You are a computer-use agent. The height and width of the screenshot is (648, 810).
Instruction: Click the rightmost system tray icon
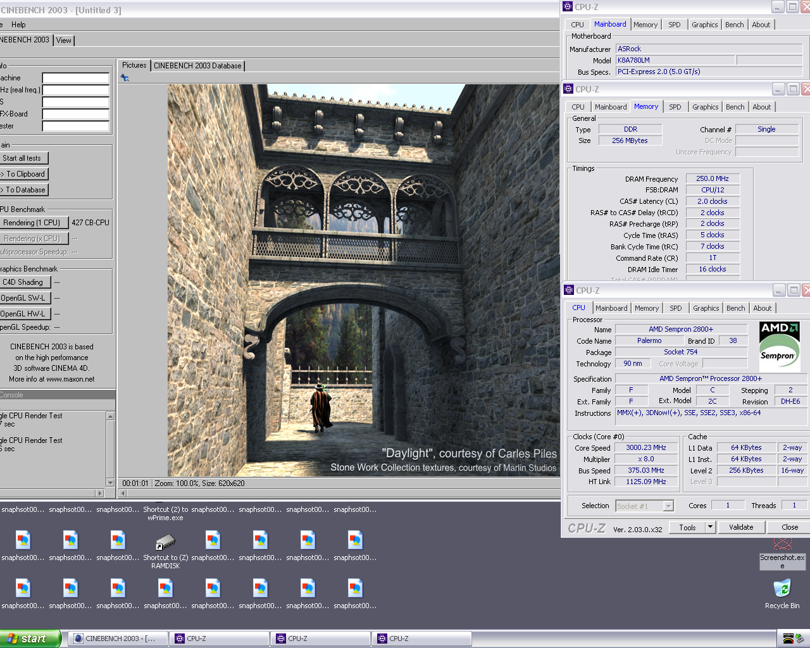pyautogui.click(x=800, y=639)
